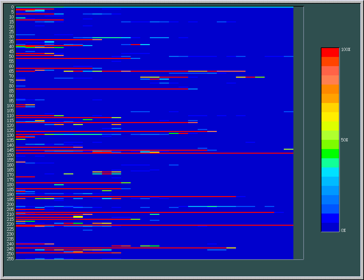Click the 100% label beside the legend
The image size is (364, 280).
(346, 49)
